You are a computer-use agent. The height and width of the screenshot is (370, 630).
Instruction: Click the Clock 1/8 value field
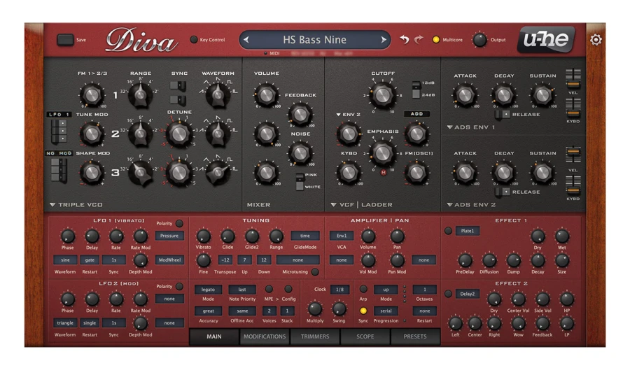coord(339,290)
